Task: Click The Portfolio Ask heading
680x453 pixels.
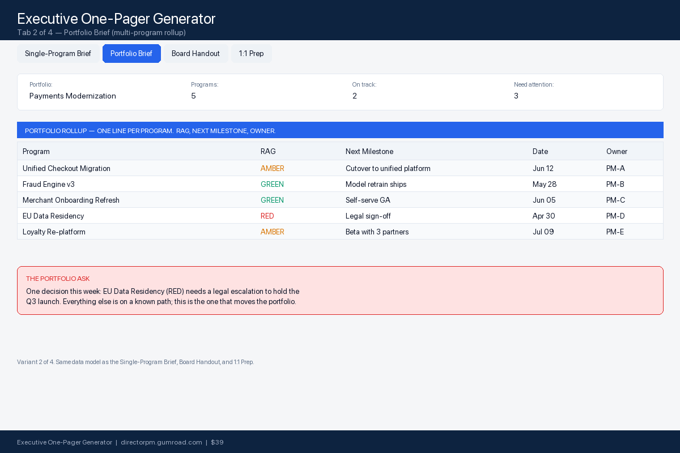Action: [58, 279]
